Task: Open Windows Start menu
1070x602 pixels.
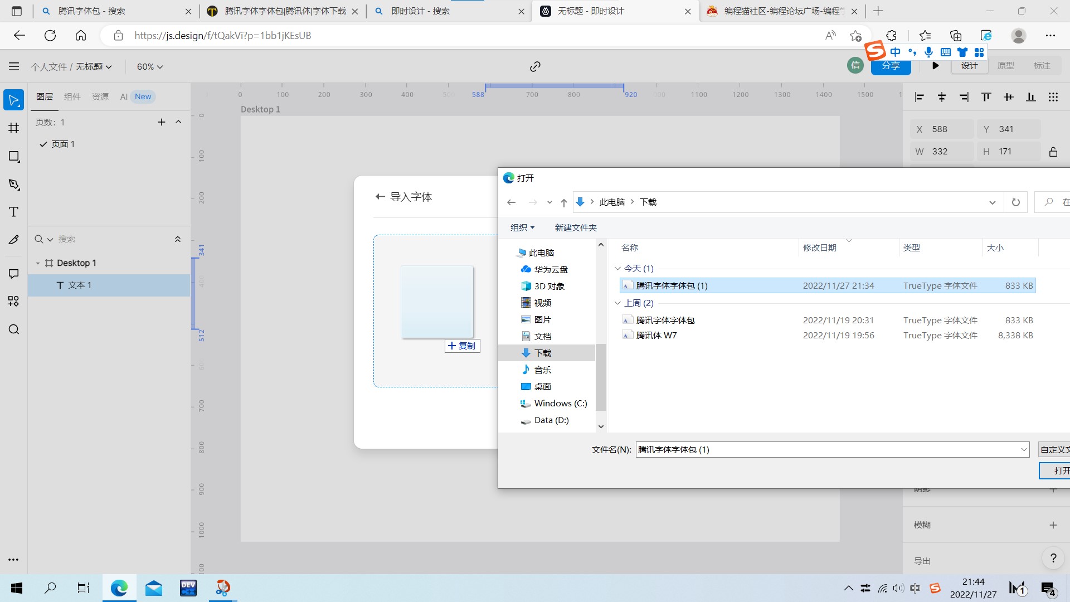Action: pos(17,588)
